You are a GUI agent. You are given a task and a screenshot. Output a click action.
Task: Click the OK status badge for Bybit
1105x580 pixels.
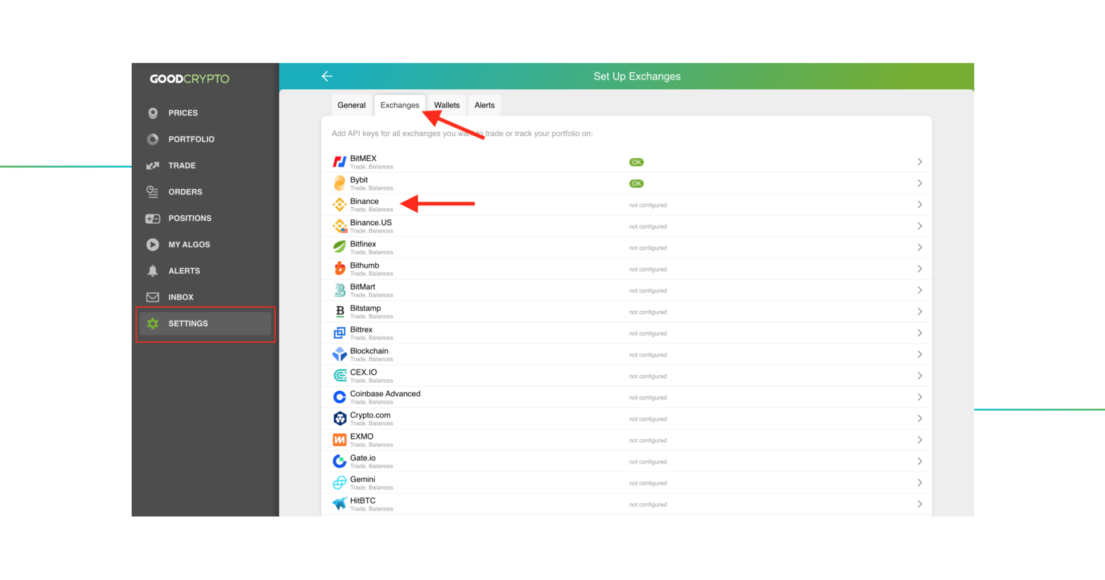tap(636, 184)
